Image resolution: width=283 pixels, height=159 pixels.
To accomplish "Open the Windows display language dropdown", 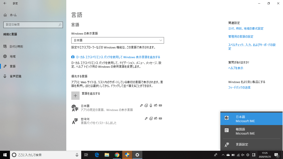I will [117, 40].
